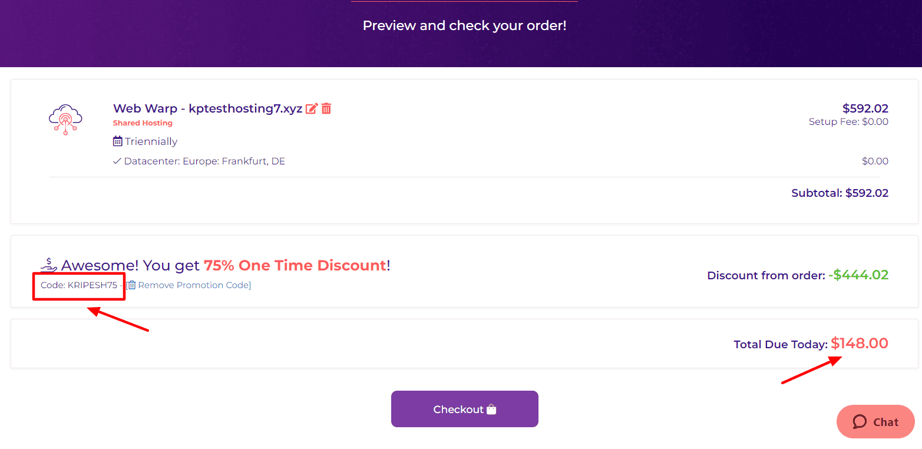Select the Triennially billing cycle text

[x=151, y=141]
